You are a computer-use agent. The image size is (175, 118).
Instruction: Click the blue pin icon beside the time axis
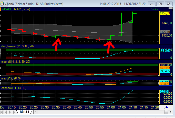pyautogui.click(x=166, y=107)
